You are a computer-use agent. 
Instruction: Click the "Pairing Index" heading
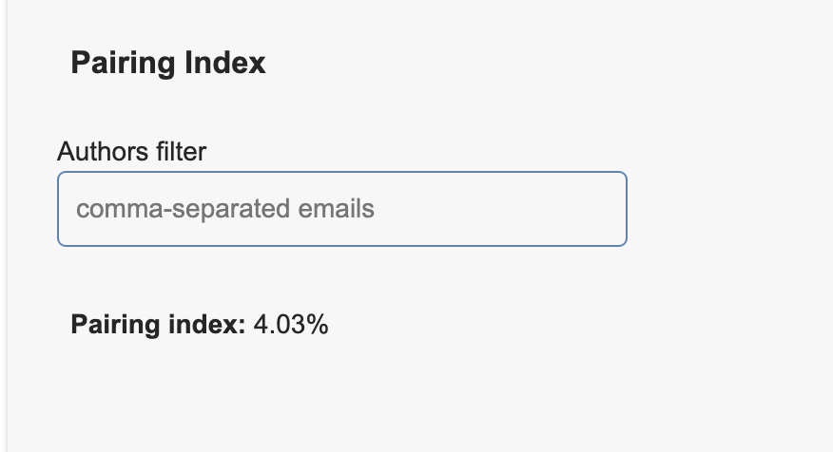coord(168,64)
